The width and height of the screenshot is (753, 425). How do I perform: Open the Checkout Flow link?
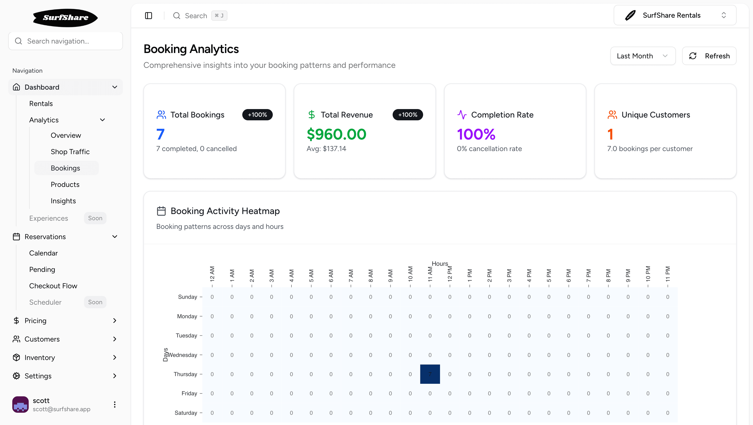click(53, 286)
